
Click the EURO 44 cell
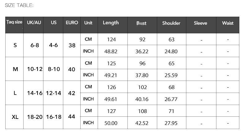coord(72,117)
